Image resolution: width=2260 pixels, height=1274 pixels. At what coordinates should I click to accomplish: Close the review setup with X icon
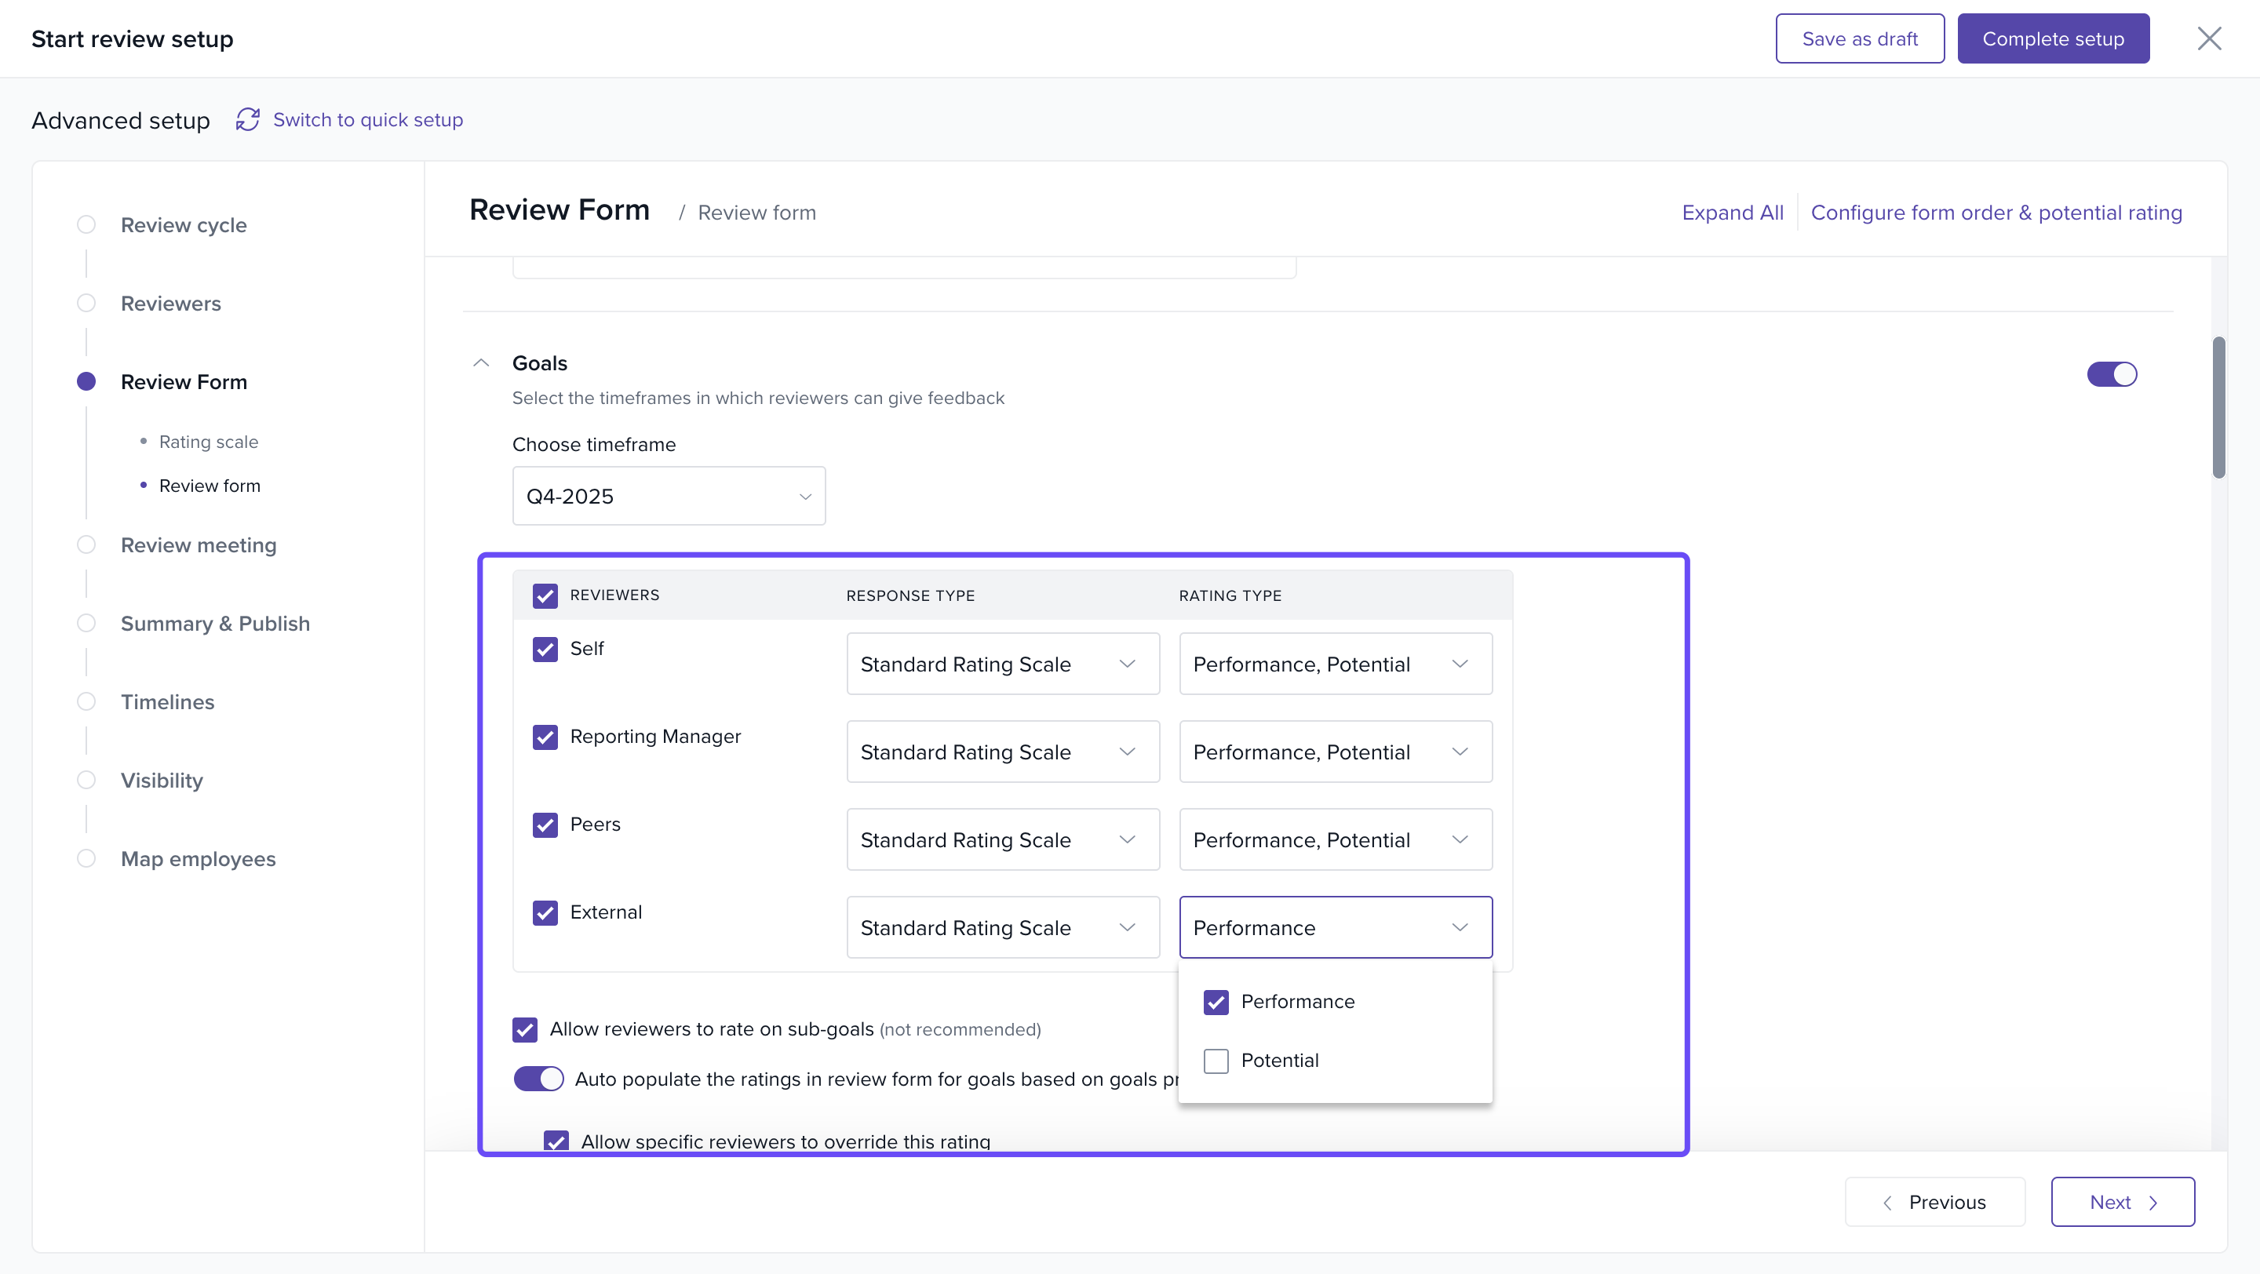pyautogui.click(x=2208, y=38)
